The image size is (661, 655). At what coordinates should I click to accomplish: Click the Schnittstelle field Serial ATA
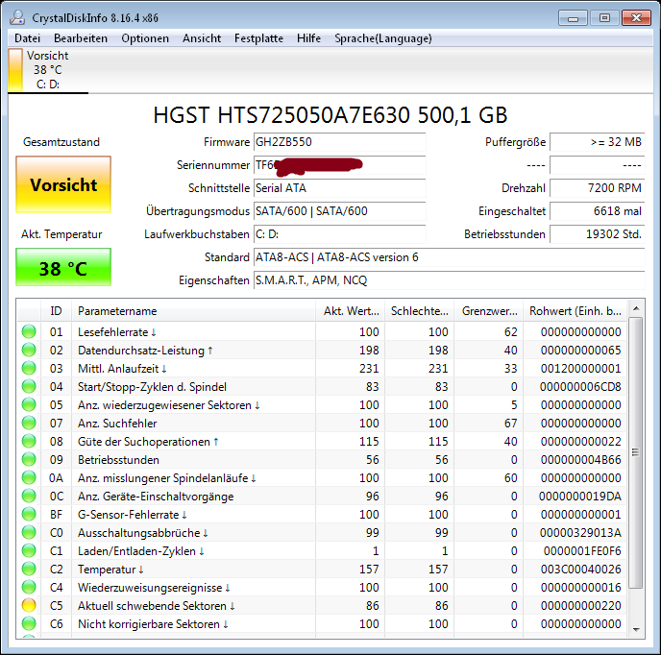click(340, 188)
